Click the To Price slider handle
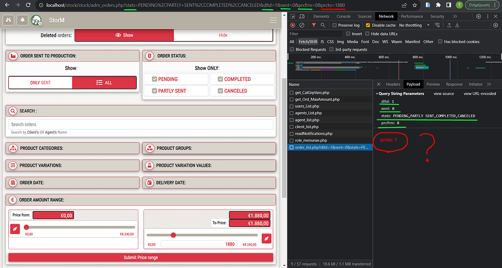Screen dimensions: 502x268 173,235
